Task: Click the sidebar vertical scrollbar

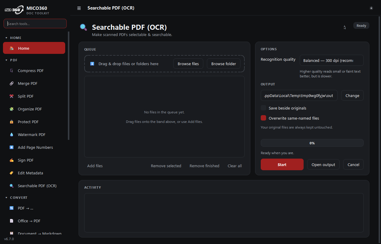Action: click(69, 86)
